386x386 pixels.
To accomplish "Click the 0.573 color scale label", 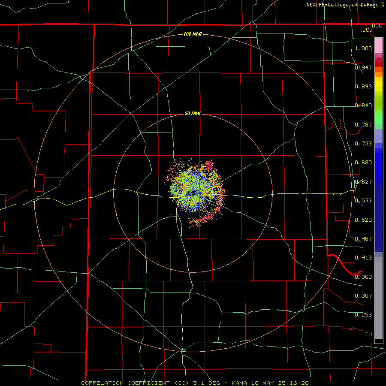I will click(x=363, y=201).
